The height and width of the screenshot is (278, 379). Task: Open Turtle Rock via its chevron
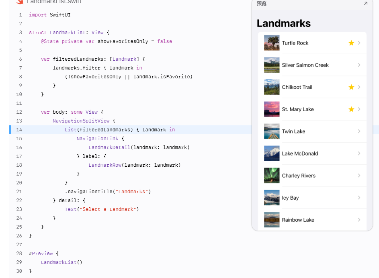359,43
